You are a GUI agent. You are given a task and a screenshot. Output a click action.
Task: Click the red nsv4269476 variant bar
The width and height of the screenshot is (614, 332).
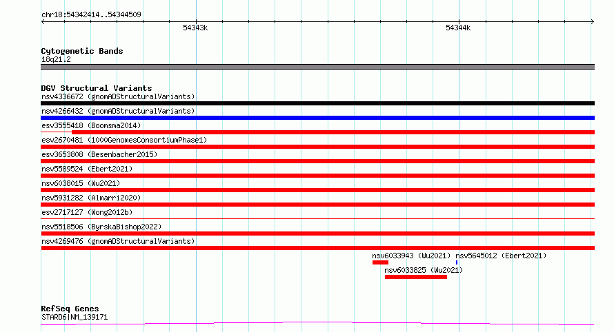[x=317, y=248]
